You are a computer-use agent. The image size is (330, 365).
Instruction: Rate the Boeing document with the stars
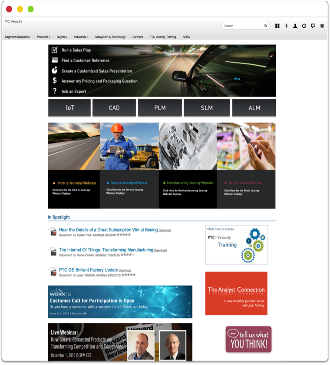pos(124,234)
